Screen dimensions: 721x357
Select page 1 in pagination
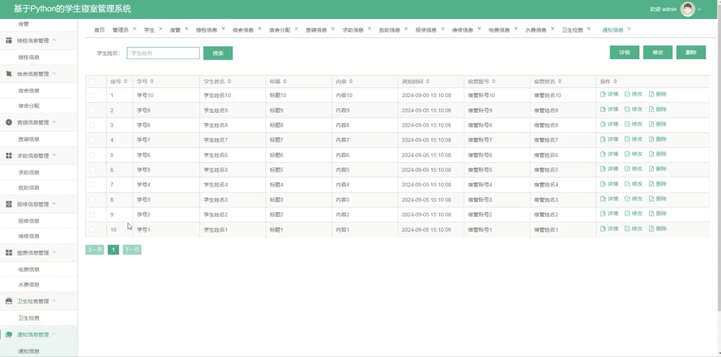[x=113, y=250]
